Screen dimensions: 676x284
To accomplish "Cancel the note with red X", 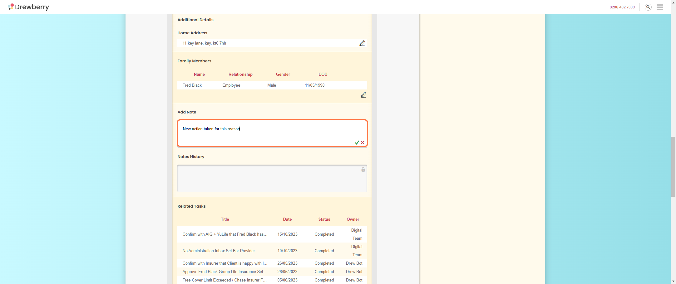I will (x=363, y=142).
